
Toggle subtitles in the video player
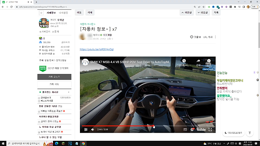[185, 129]
